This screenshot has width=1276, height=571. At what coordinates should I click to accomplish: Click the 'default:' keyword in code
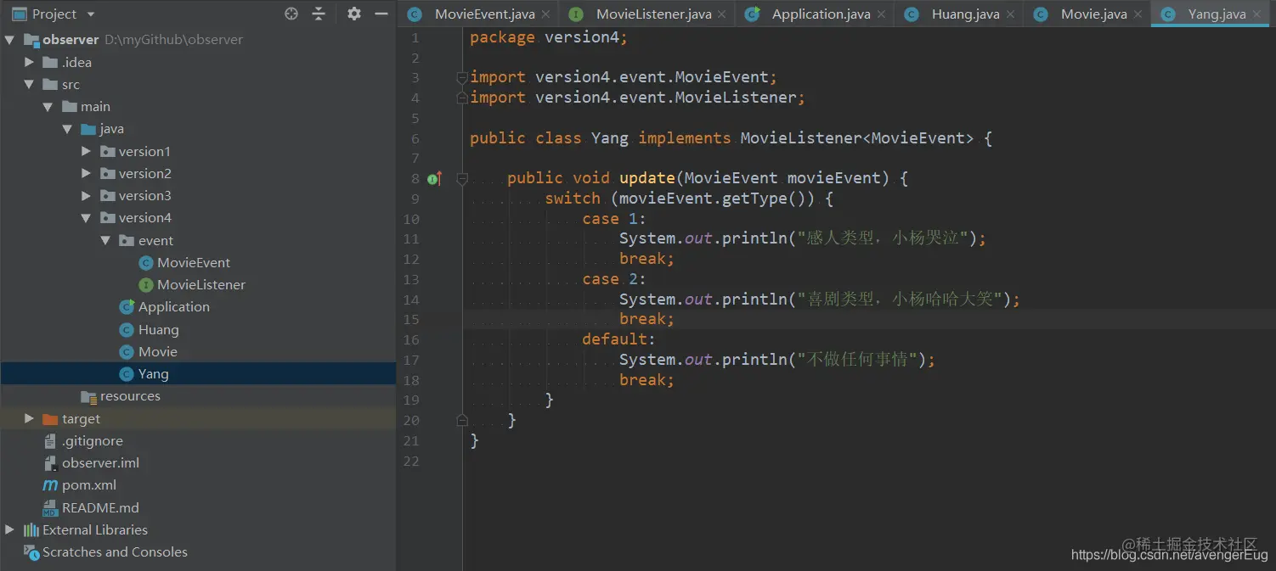tap(619, 339)
